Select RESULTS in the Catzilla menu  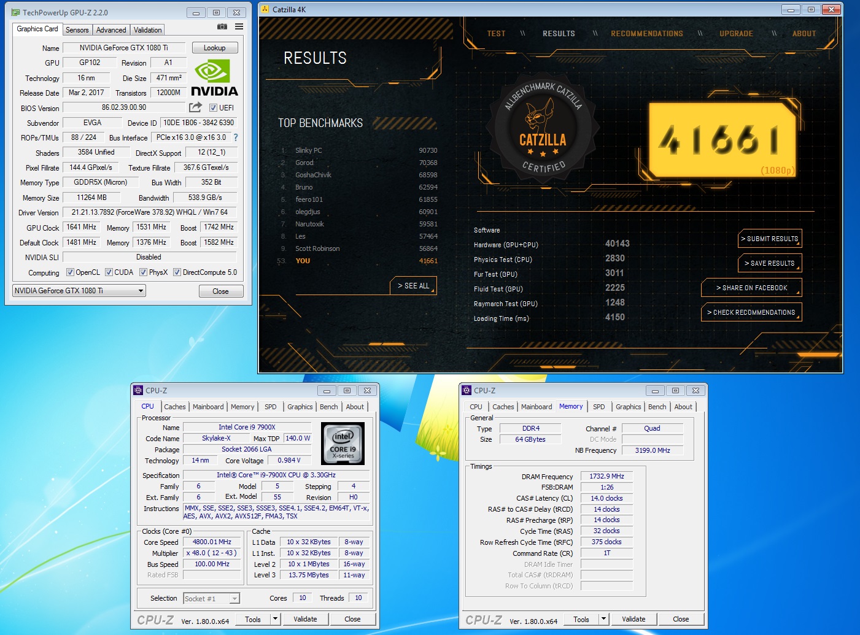pyautogui.click(x=559, y=34)
